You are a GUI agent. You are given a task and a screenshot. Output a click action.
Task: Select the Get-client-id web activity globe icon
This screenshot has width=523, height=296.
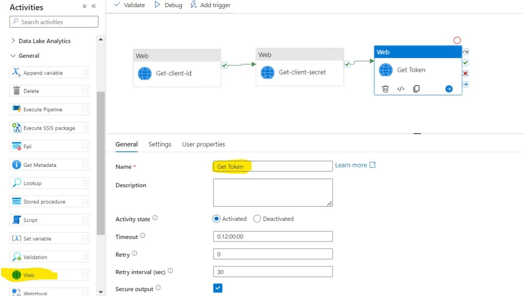145,73
